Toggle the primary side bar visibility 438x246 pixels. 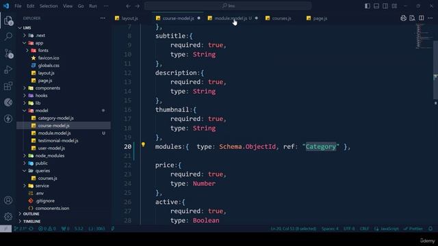(x=368, y=6)
